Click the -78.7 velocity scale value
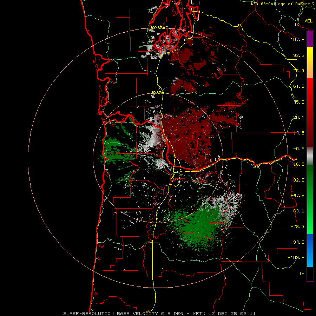 pyautogui.click(x=297, y=227)
